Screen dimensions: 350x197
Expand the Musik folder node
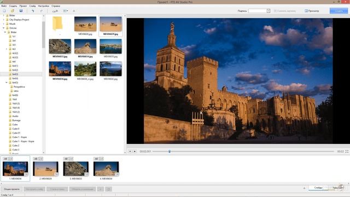pyautogui.click(x=3, y=24)
